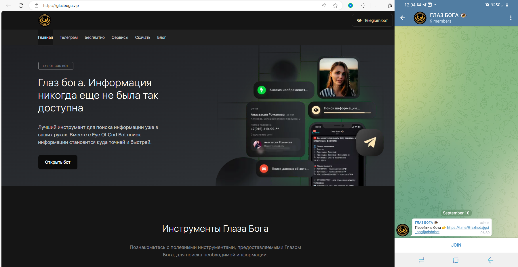View site information via the lock icon

tap(37, 5)
